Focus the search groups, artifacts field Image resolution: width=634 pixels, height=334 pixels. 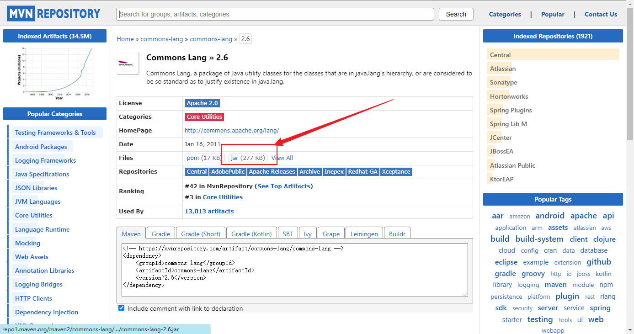275,14
